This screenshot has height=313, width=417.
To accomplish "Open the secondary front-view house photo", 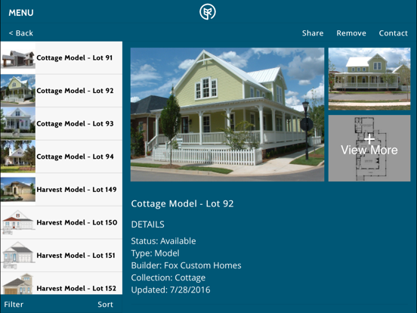I will 369,79.
